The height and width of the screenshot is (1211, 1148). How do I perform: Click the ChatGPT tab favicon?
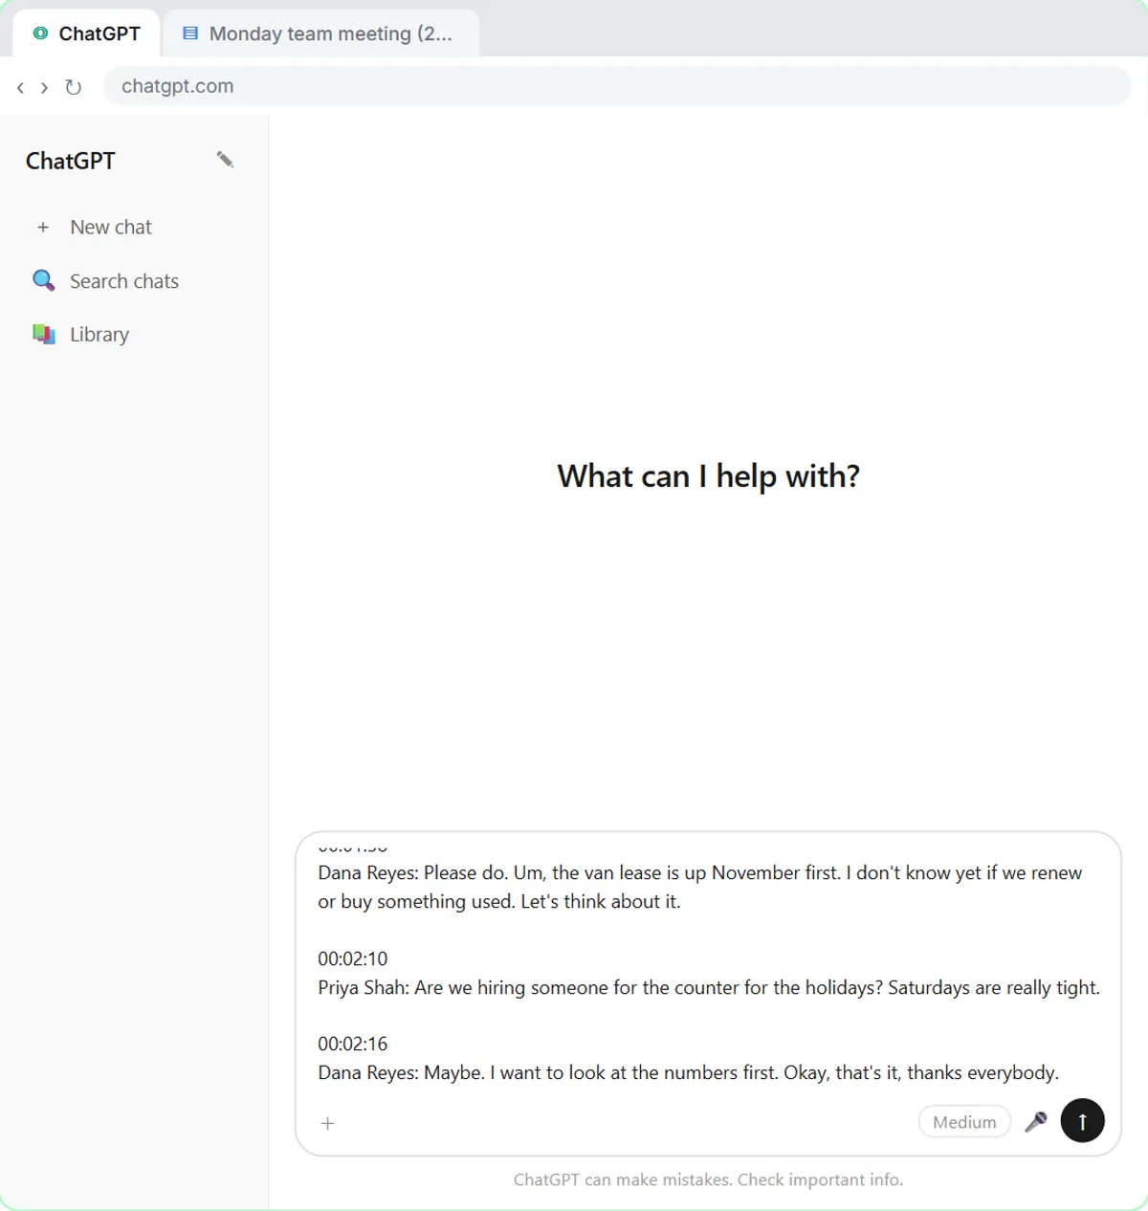point(40,33)
